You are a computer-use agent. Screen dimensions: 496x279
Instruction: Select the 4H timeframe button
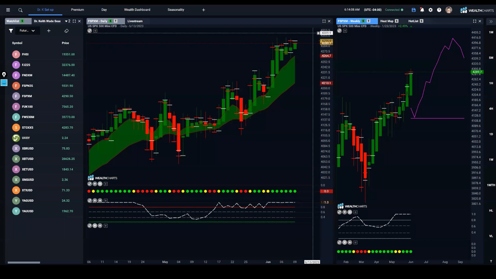(491, 109)
